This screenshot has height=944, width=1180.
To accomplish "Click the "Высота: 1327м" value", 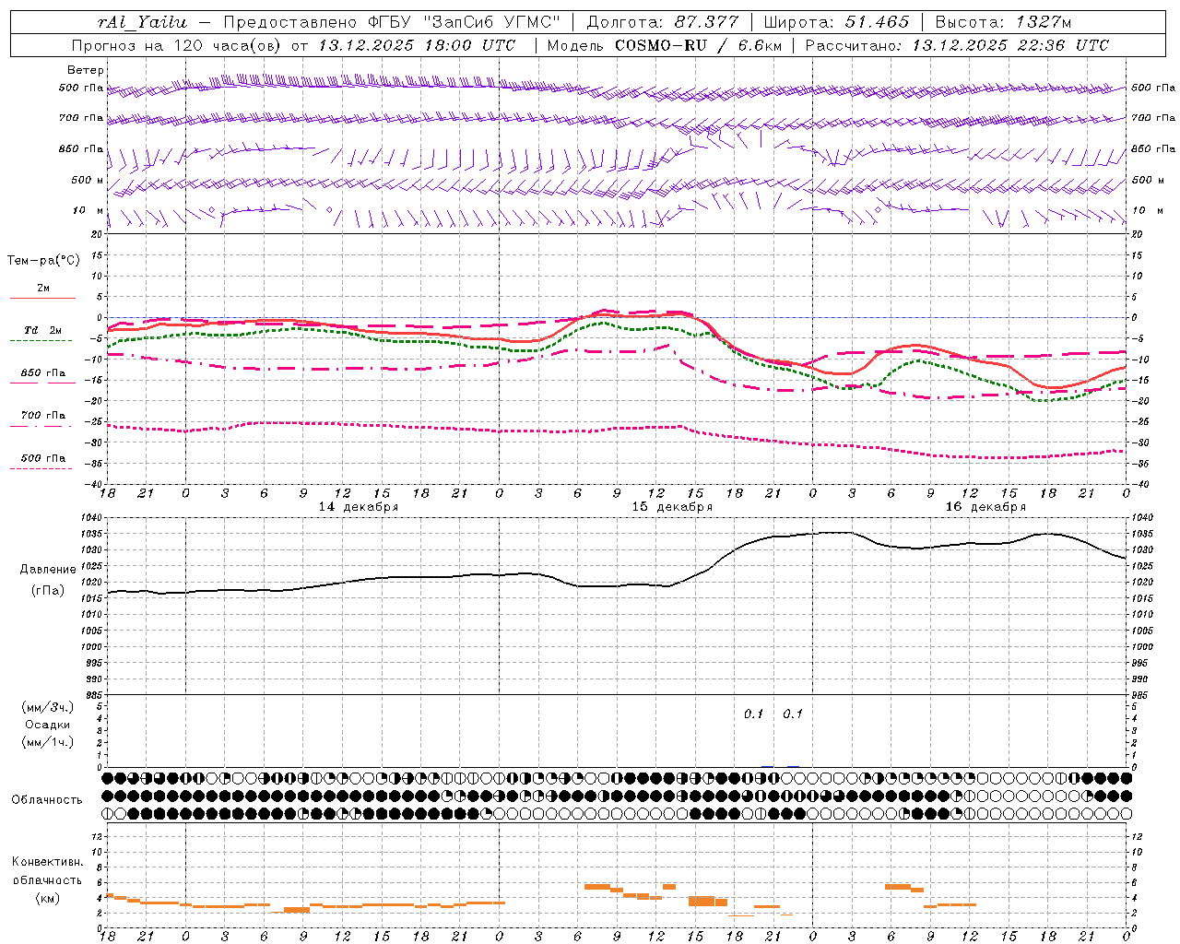I will (x=1003, y=22).
